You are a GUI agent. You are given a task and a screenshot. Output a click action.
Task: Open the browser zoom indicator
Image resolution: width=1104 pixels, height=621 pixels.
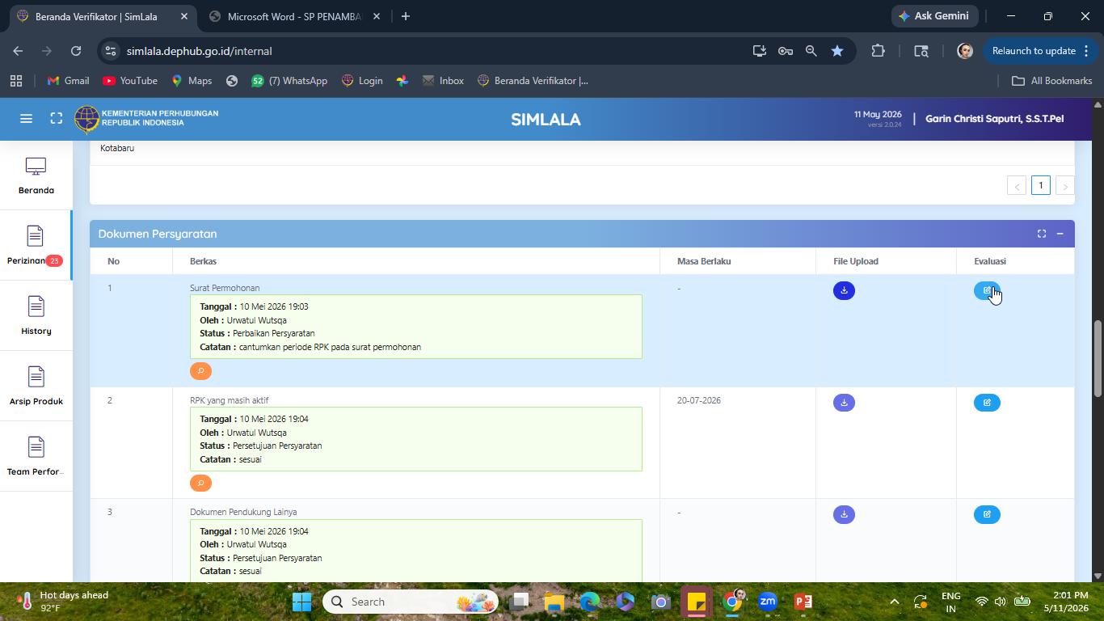(x=811, y=51)
